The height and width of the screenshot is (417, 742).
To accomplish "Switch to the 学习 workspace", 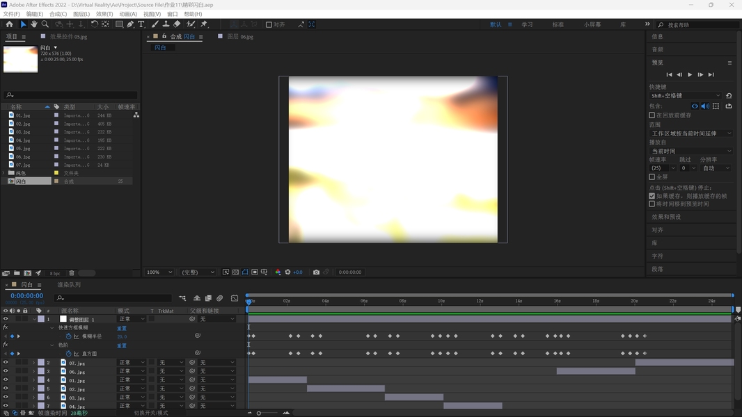I will (527, 24).
